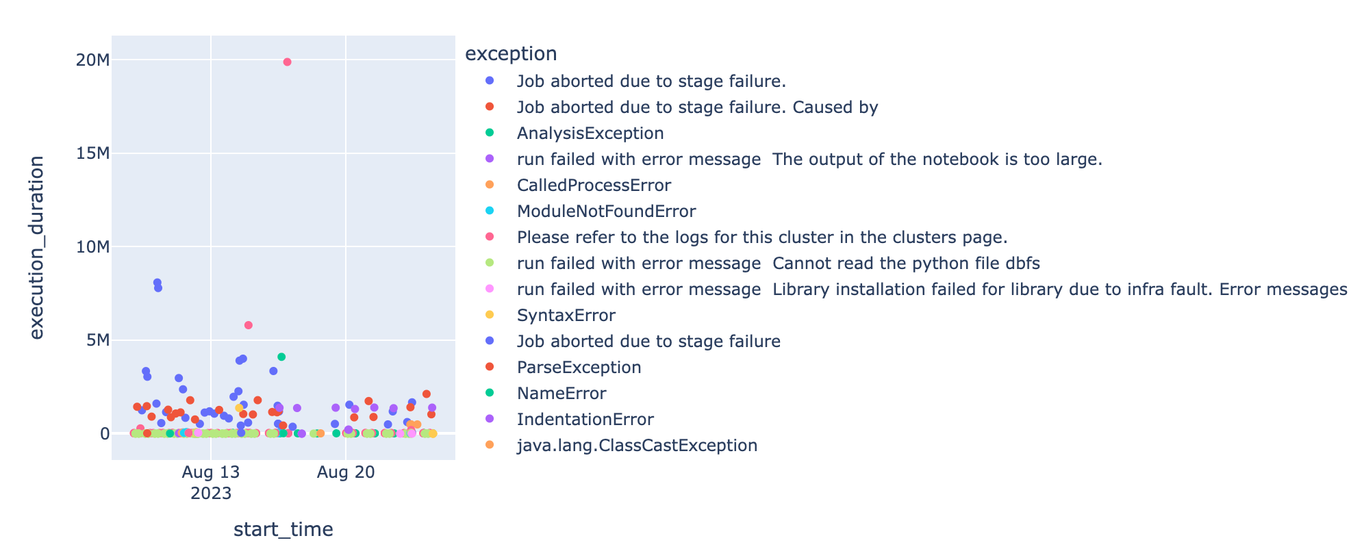Hide 'Library installation failed' legend entry
Viewport: 1364px width, 549px height.
pyautogui.click(x=931, y=290)
